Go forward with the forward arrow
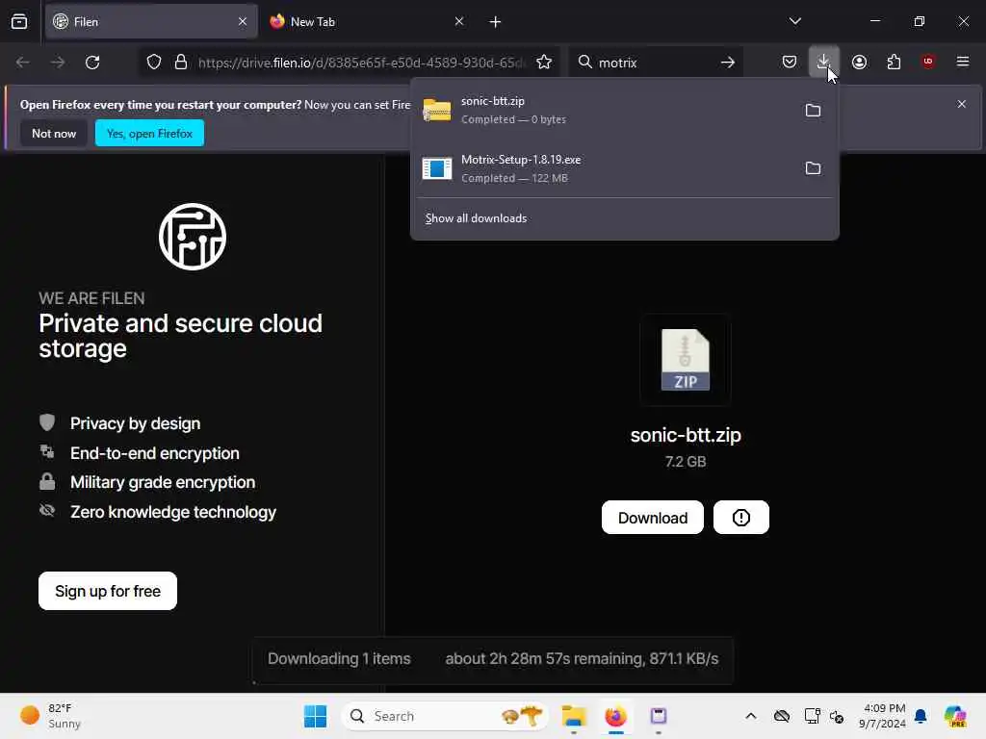This screenshot has height=739, width=986. point(58,63)
